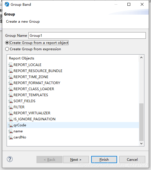Click the REPORT_FORMAT_FACTORY parameter icon

click(11, 83)
